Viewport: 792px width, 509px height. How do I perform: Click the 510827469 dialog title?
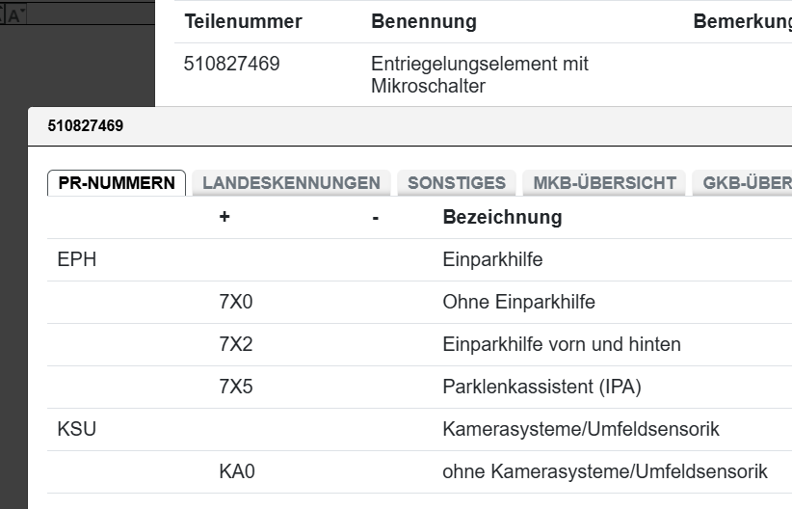point(85,125)
